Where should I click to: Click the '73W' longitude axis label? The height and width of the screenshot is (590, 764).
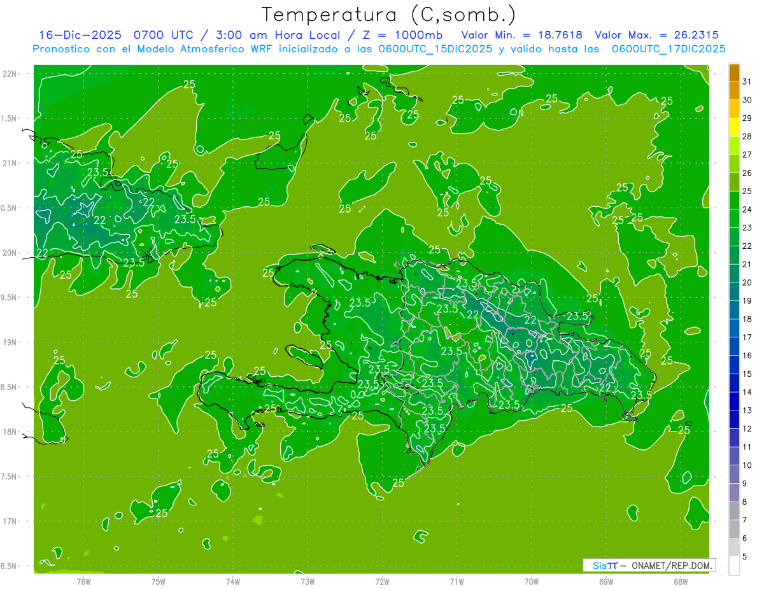coord(308,580)
